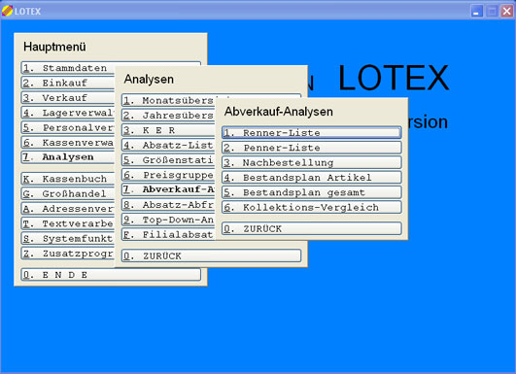516x374 pixels.
Task: Click the LOTEX app icon in title bar
Action: pos(7,11)
